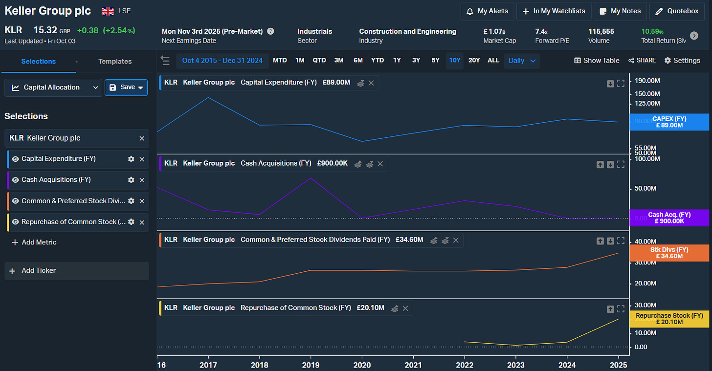
Task: Open gear settings for Cash Acquisitions (FY)
Action: click(x=131, y=180)
